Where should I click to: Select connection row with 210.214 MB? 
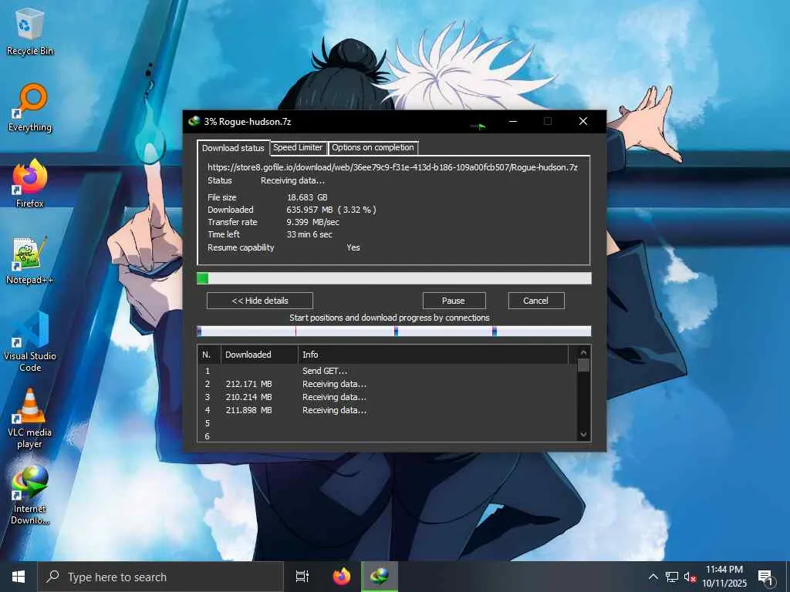pos(387,397)
